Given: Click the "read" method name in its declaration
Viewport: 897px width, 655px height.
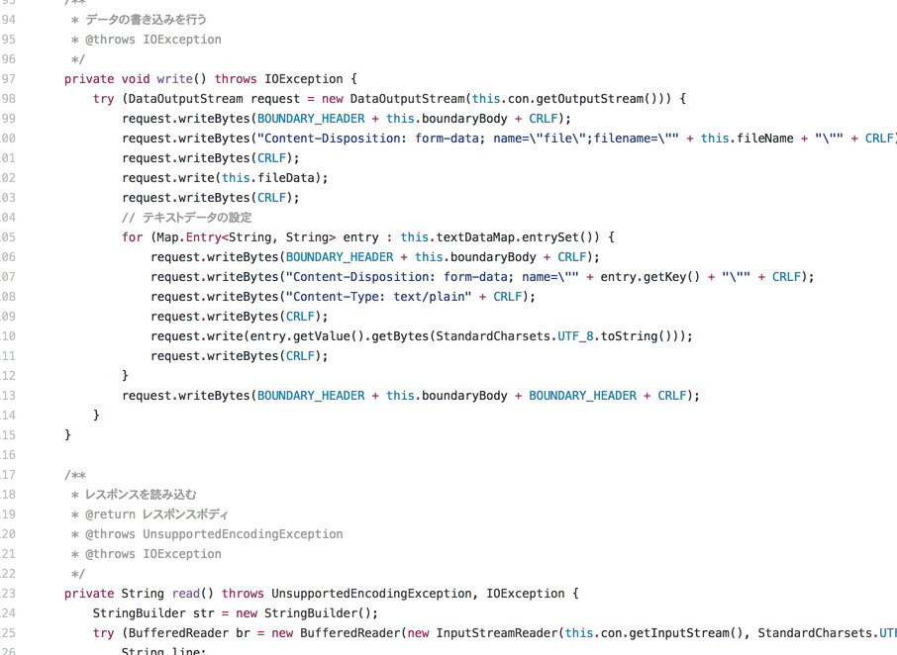Looking at the screenshot, I should click(x=185, y=594).
